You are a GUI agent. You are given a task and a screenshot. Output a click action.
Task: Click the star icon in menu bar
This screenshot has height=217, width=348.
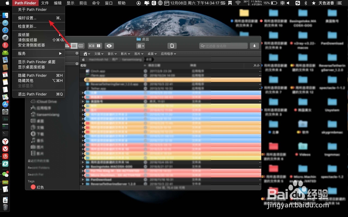pyautogui.click(x=314, y=3)
